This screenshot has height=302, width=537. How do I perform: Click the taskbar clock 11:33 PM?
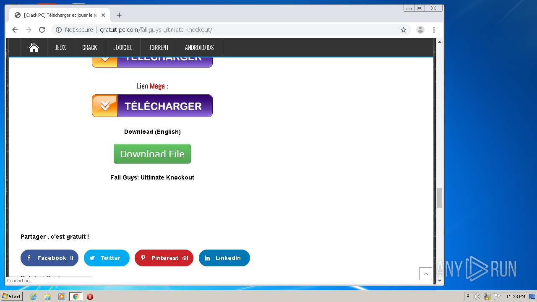point(515,297)
